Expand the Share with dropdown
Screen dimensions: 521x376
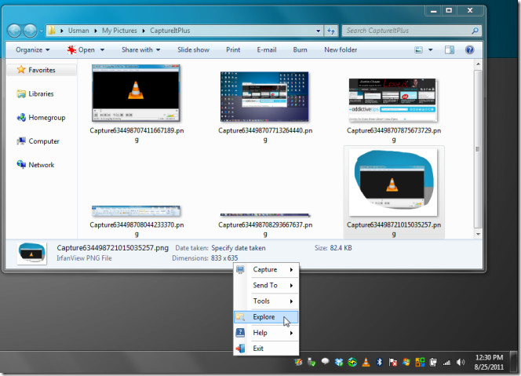click(x=140, y=49)
